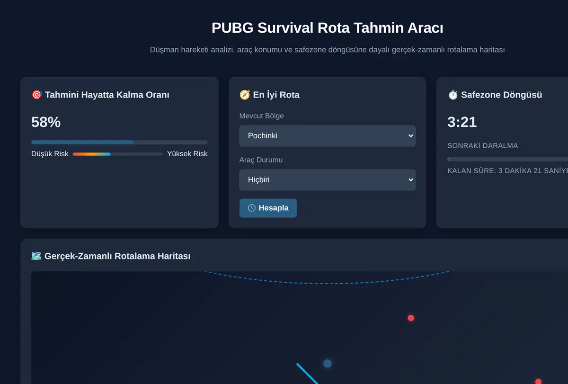Click the 3:21 safezone timer value
The height and width of the screenshot is (384, 568).
(462, 122)
